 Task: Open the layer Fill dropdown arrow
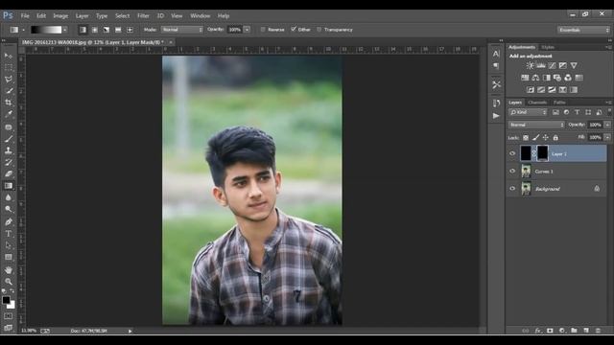click(x=607, y=137)
